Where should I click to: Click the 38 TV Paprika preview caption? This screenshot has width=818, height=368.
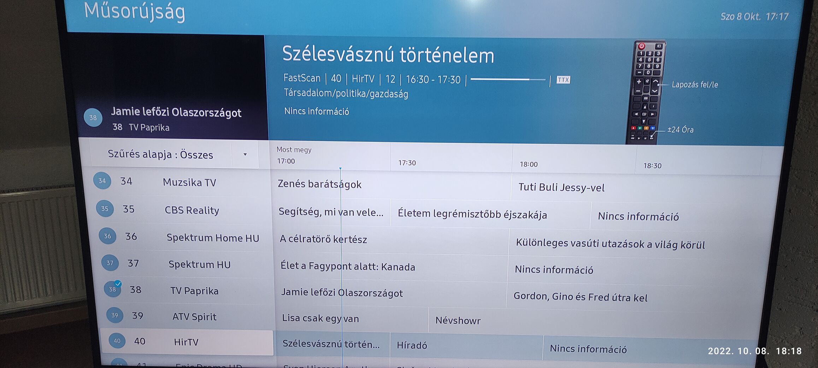coord(141,127)
